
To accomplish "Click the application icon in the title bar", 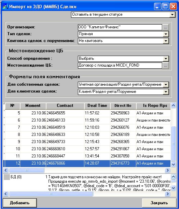I will pyautogui.click(x=5, y=6).
